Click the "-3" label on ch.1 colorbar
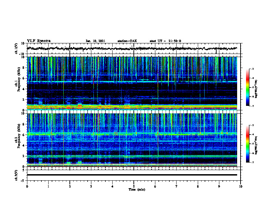The image size is (271, 209). [x=252, y=69]
